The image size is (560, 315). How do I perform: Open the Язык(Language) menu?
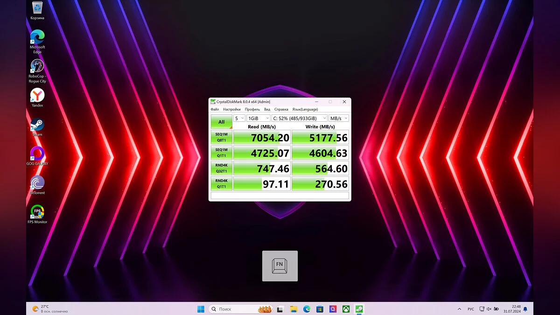tap(305, 109)
